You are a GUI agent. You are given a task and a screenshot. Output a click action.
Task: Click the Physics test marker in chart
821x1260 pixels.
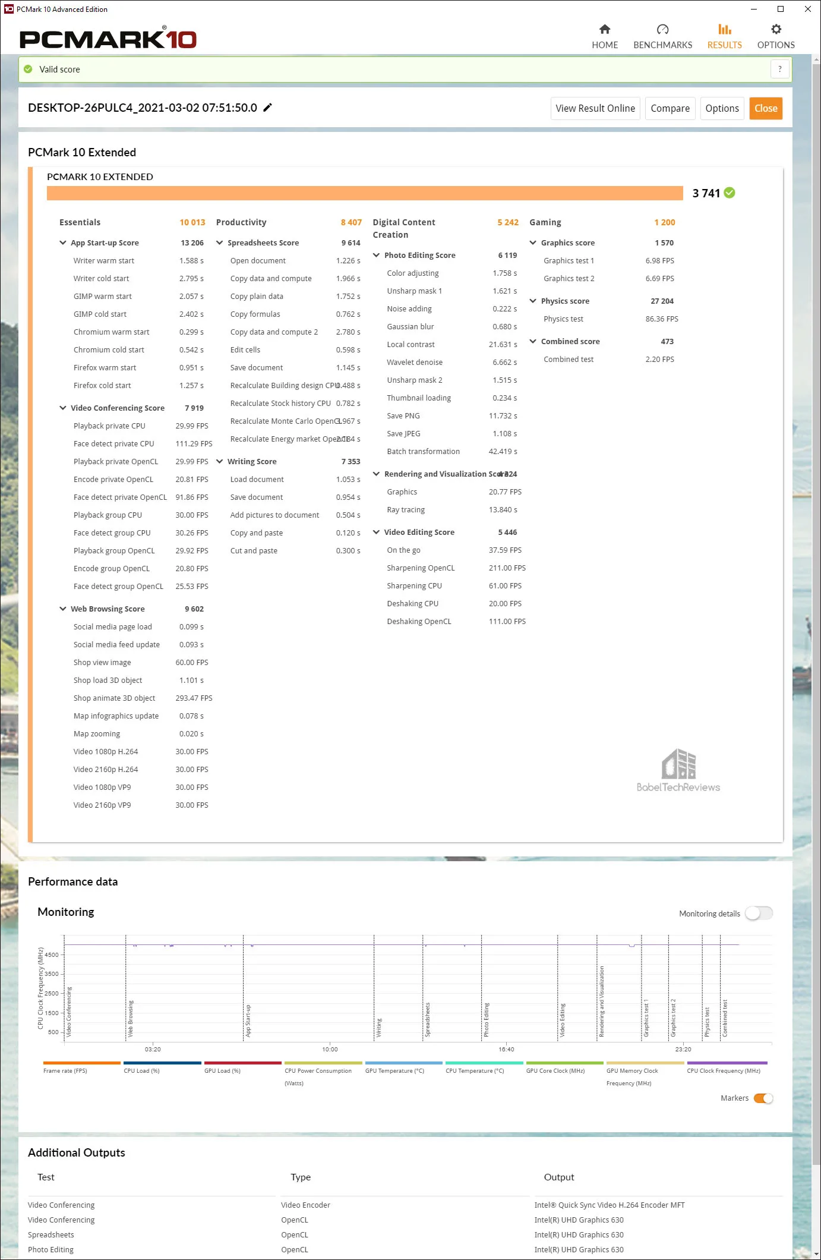707,1022
